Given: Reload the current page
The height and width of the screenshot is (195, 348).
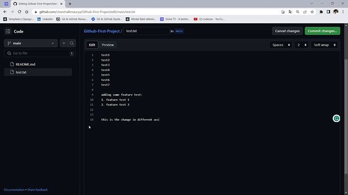Looking at the screenshot, I should pyautogui.click(x=20, y=12).
